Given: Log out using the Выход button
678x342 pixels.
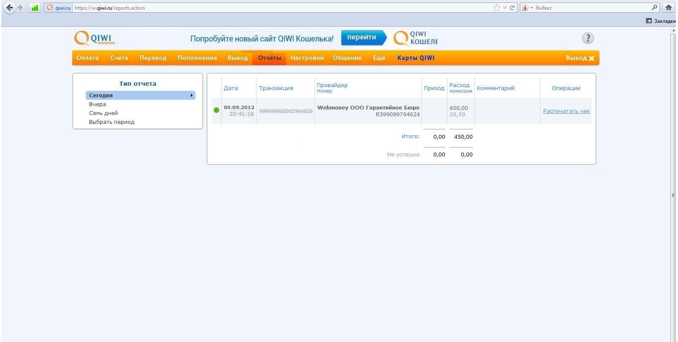Looking at the screenshot, I should point(580,58).
